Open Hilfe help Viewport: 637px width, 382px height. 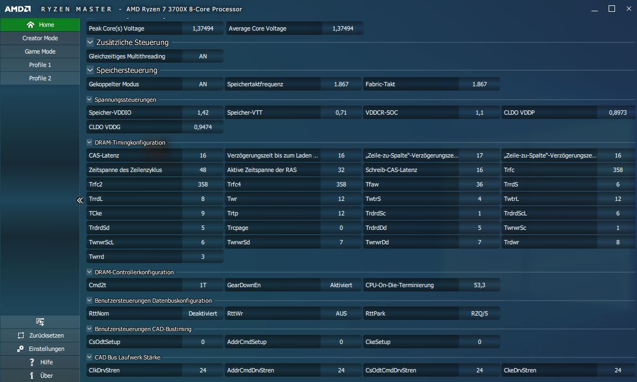[40, 362]
